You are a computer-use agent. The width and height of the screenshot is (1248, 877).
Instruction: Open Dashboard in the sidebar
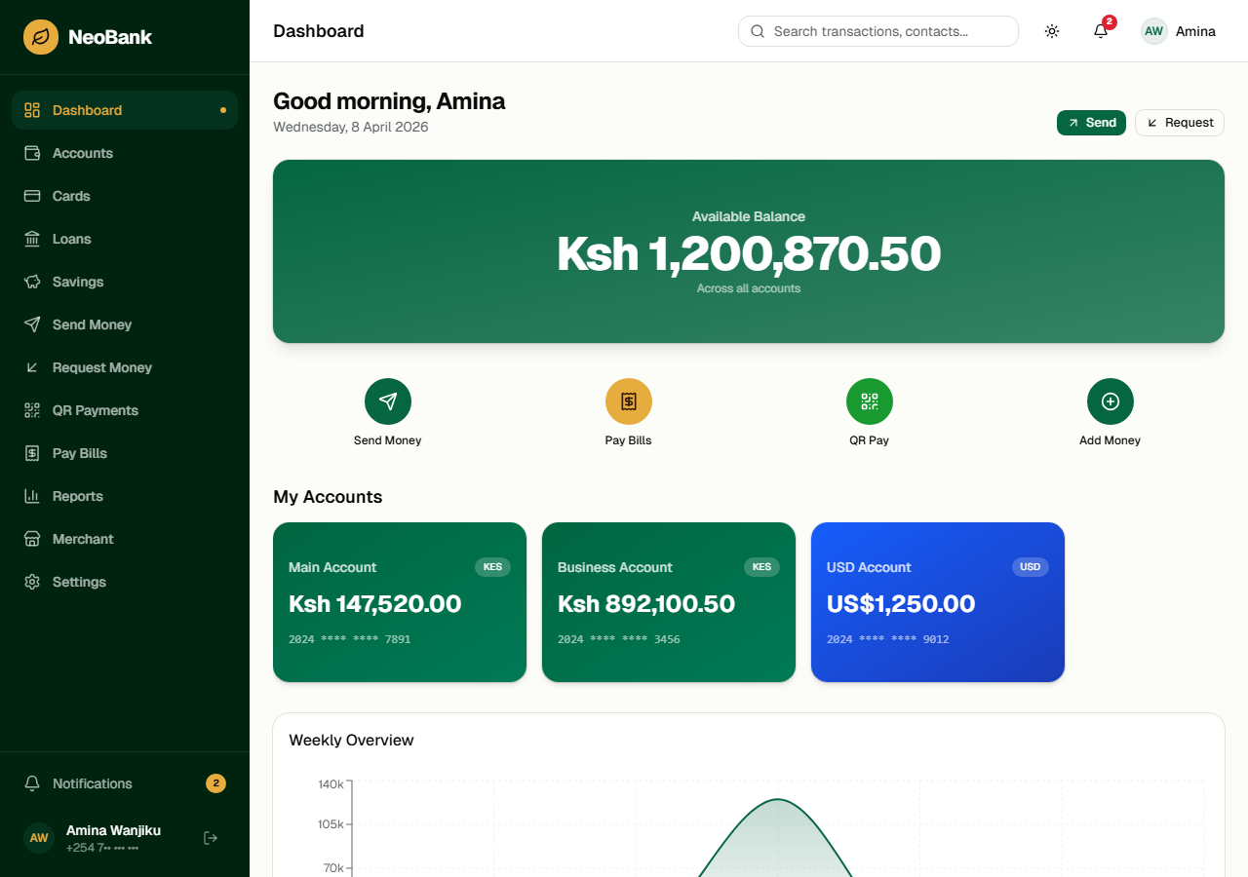click(125, 110)
